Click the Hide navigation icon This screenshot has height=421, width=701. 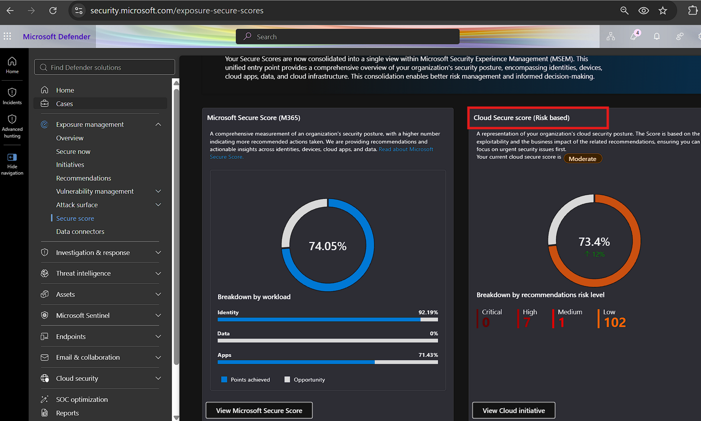click(x=12, y=157)
